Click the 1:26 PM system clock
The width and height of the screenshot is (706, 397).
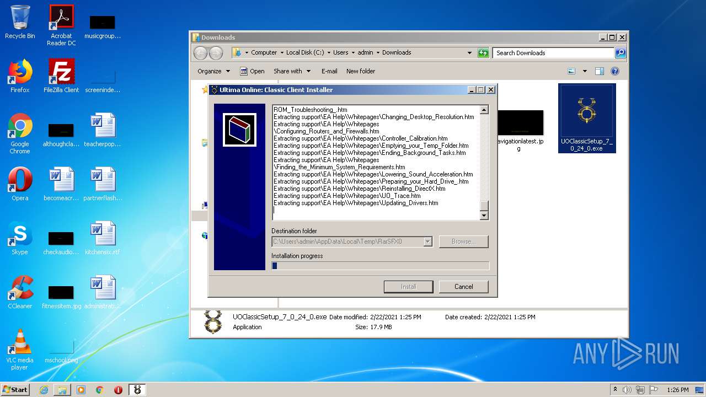coord(677,390)
